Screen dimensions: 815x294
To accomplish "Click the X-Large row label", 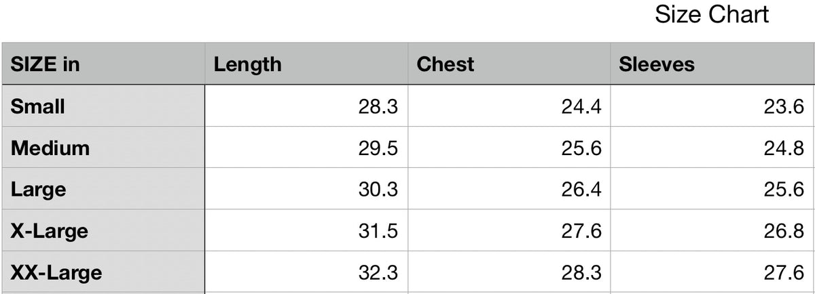I will tap(50, 231).
